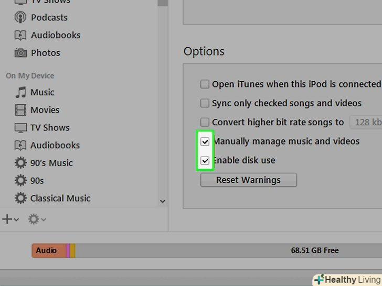The height and width of the screenshot is (286, 382).
Task: Open Audiobooks under On My Device
Action: pos(55,146)
